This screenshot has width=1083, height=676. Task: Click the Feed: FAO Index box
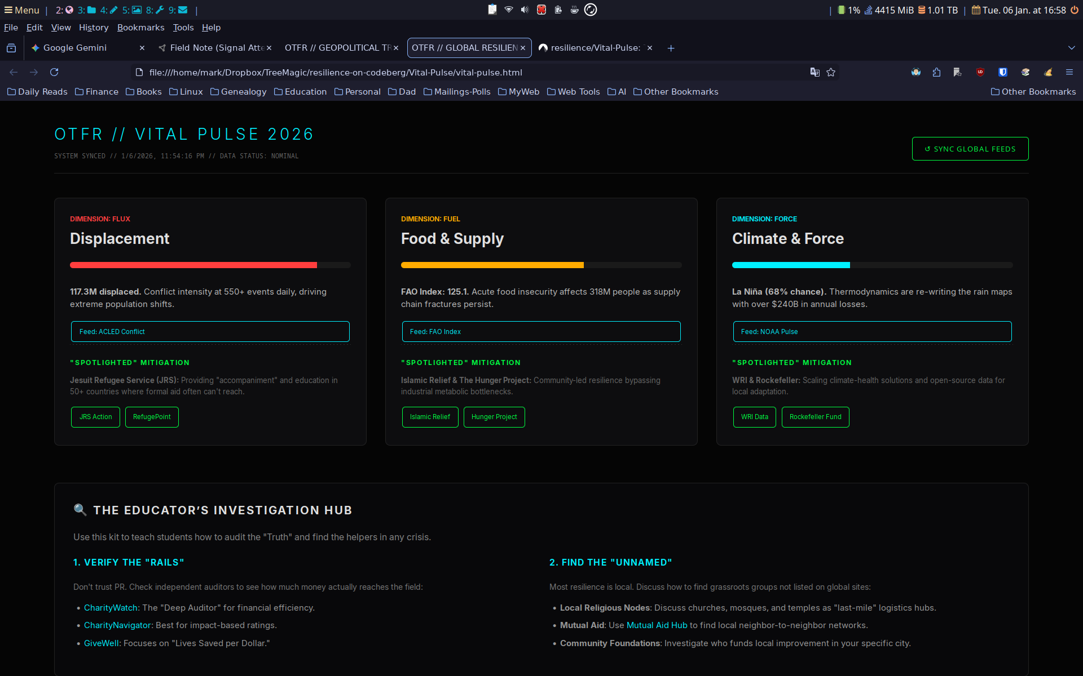click(540, 332)
